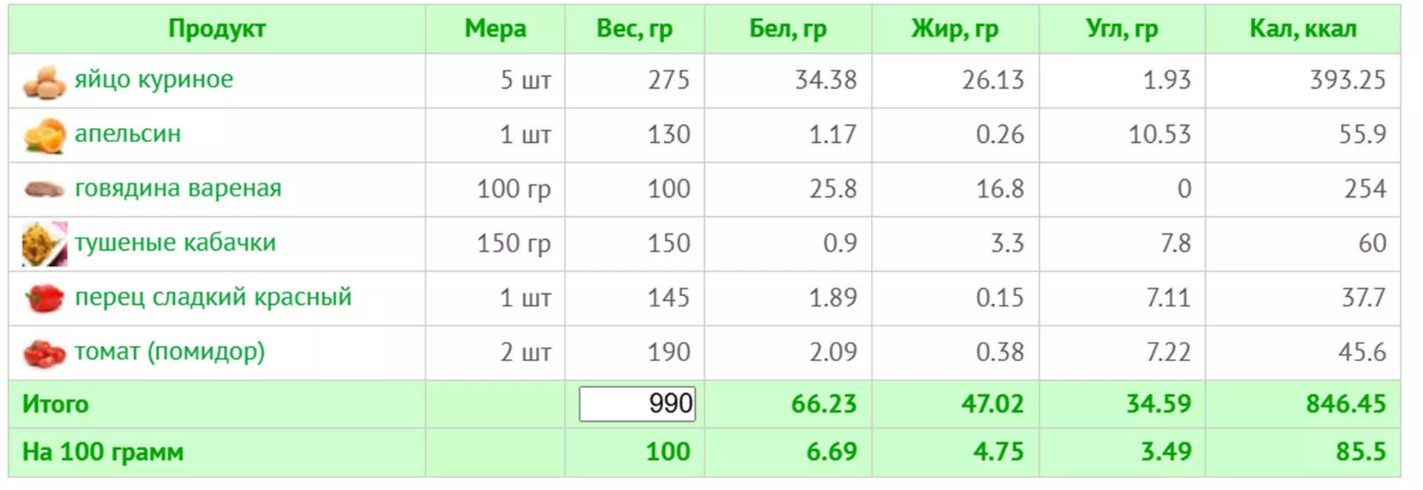Click the boiled beef icon

pyautogui.click(x=44, y=190)
